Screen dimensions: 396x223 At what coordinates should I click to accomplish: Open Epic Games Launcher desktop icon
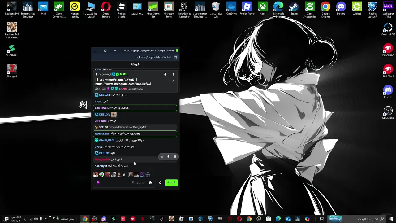184,10
